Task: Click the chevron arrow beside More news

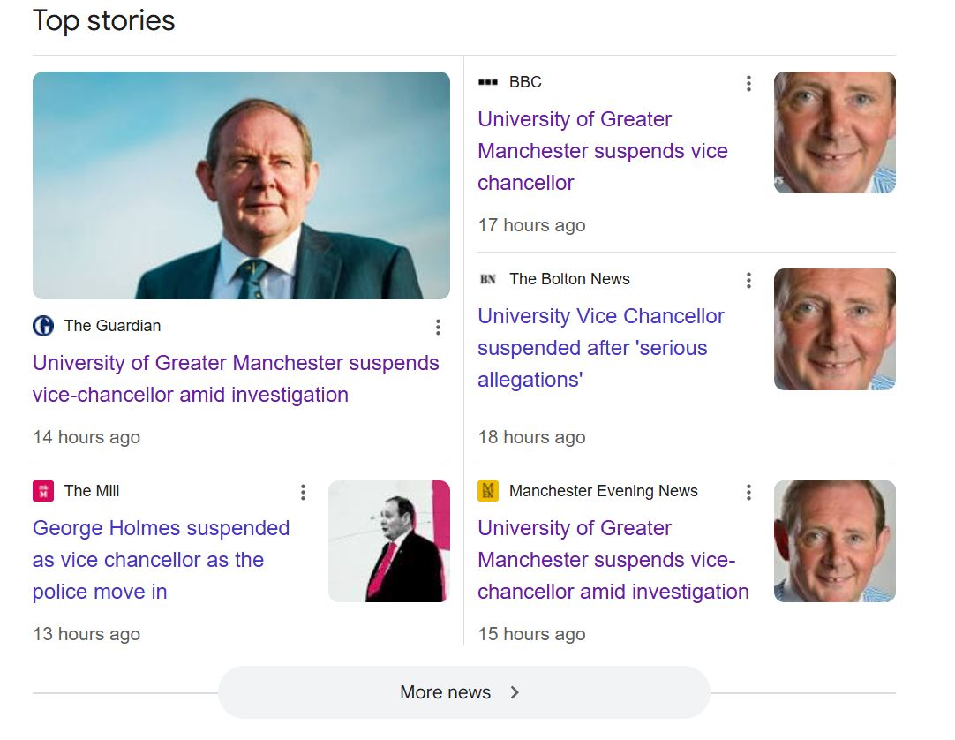Action: tap(515, 692)
